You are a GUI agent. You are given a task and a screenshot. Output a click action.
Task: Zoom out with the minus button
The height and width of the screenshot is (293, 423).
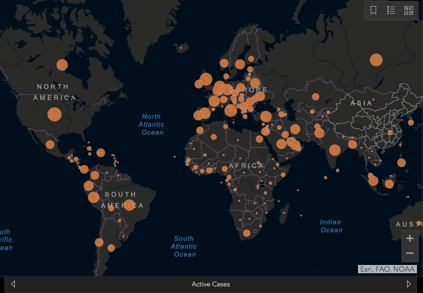(410, 253)
